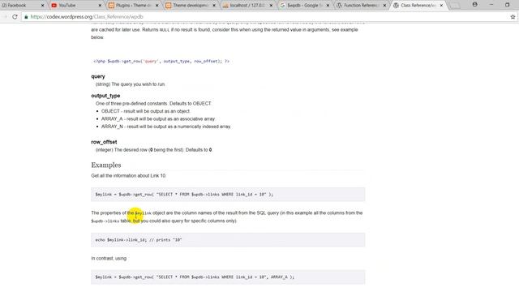Click the 'In contrast, using' text
The height and width of the screenshot is (292, 519).
click(x=109, y=258)
